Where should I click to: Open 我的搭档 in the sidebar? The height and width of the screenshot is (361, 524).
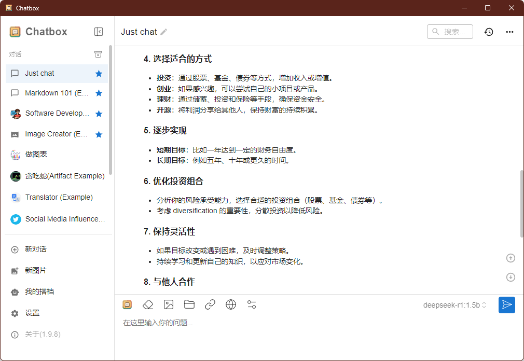click(37, 291)
